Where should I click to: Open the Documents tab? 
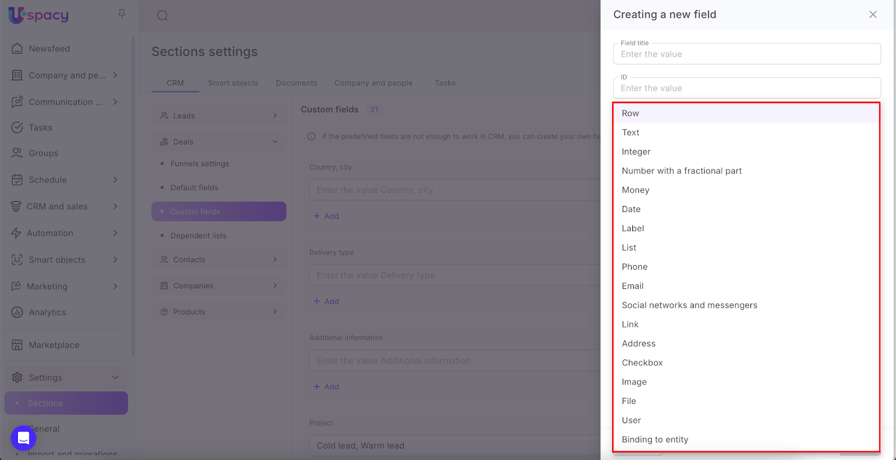tap(296, 83)
